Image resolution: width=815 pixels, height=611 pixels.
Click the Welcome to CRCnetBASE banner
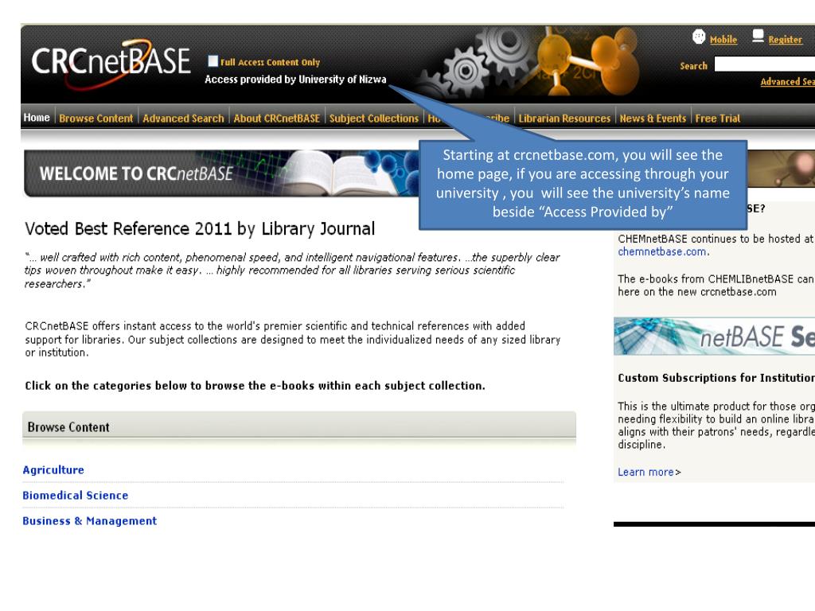(x=221, y=173)
